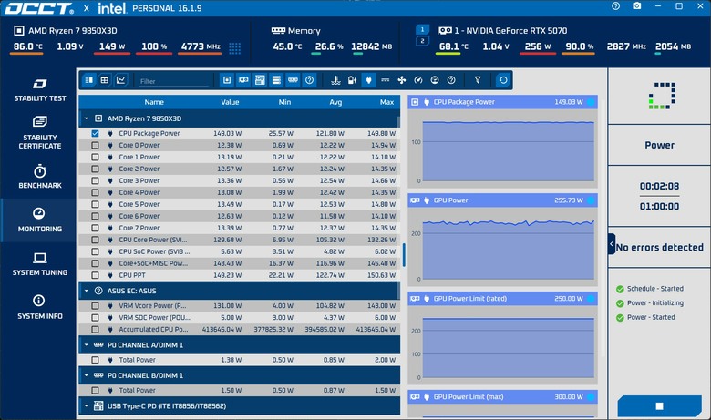This screenshot has width=711, height=420.
Task: Go to System Info section
Action: 40,307
